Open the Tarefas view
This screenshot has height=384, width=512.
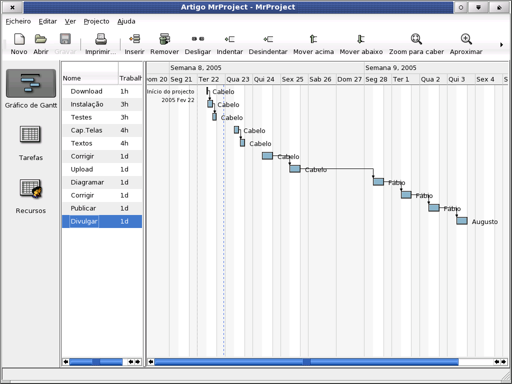[30, 134]
